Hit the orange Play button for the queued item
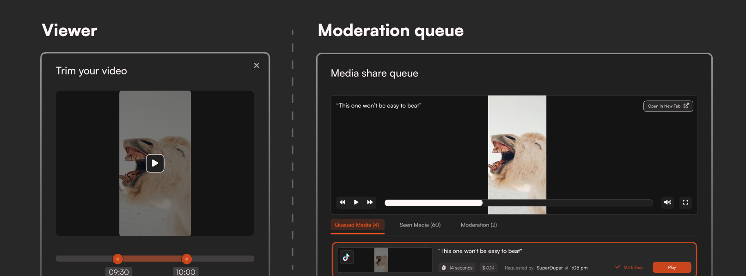 click(x=672, y=267)
